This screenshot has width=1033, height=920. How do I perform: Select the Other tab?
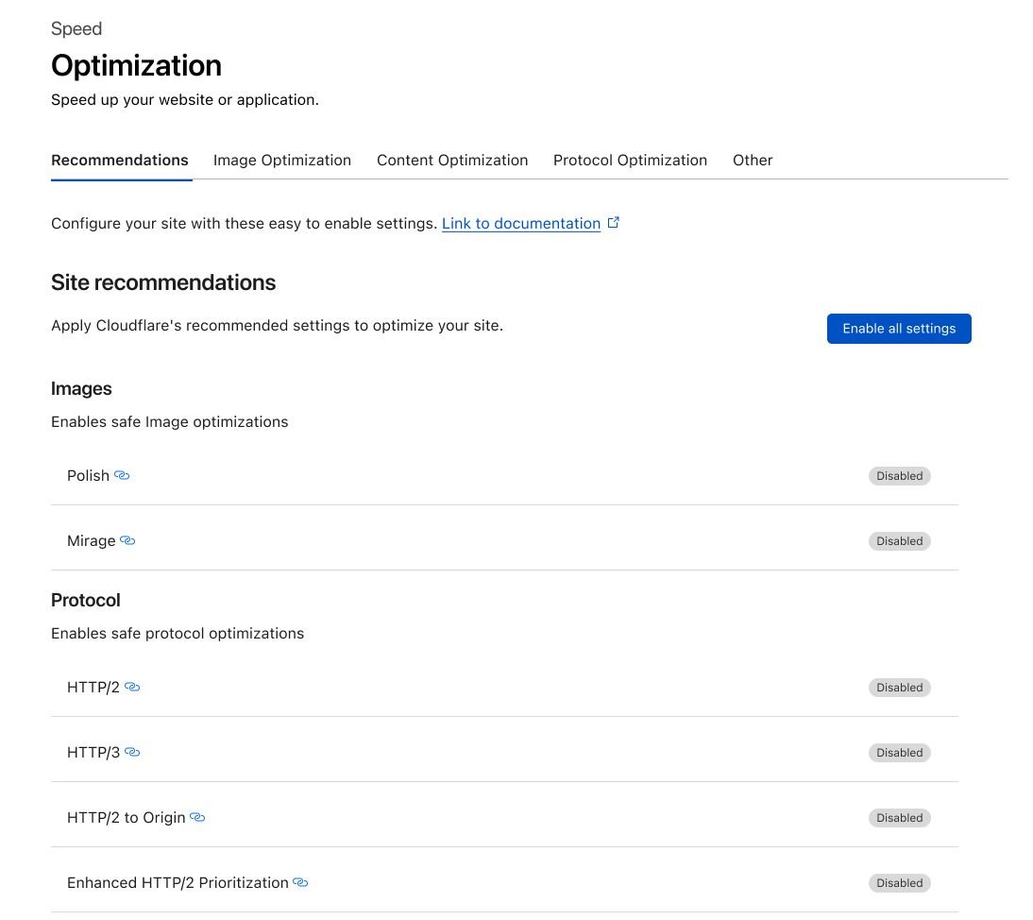point(753,161)
